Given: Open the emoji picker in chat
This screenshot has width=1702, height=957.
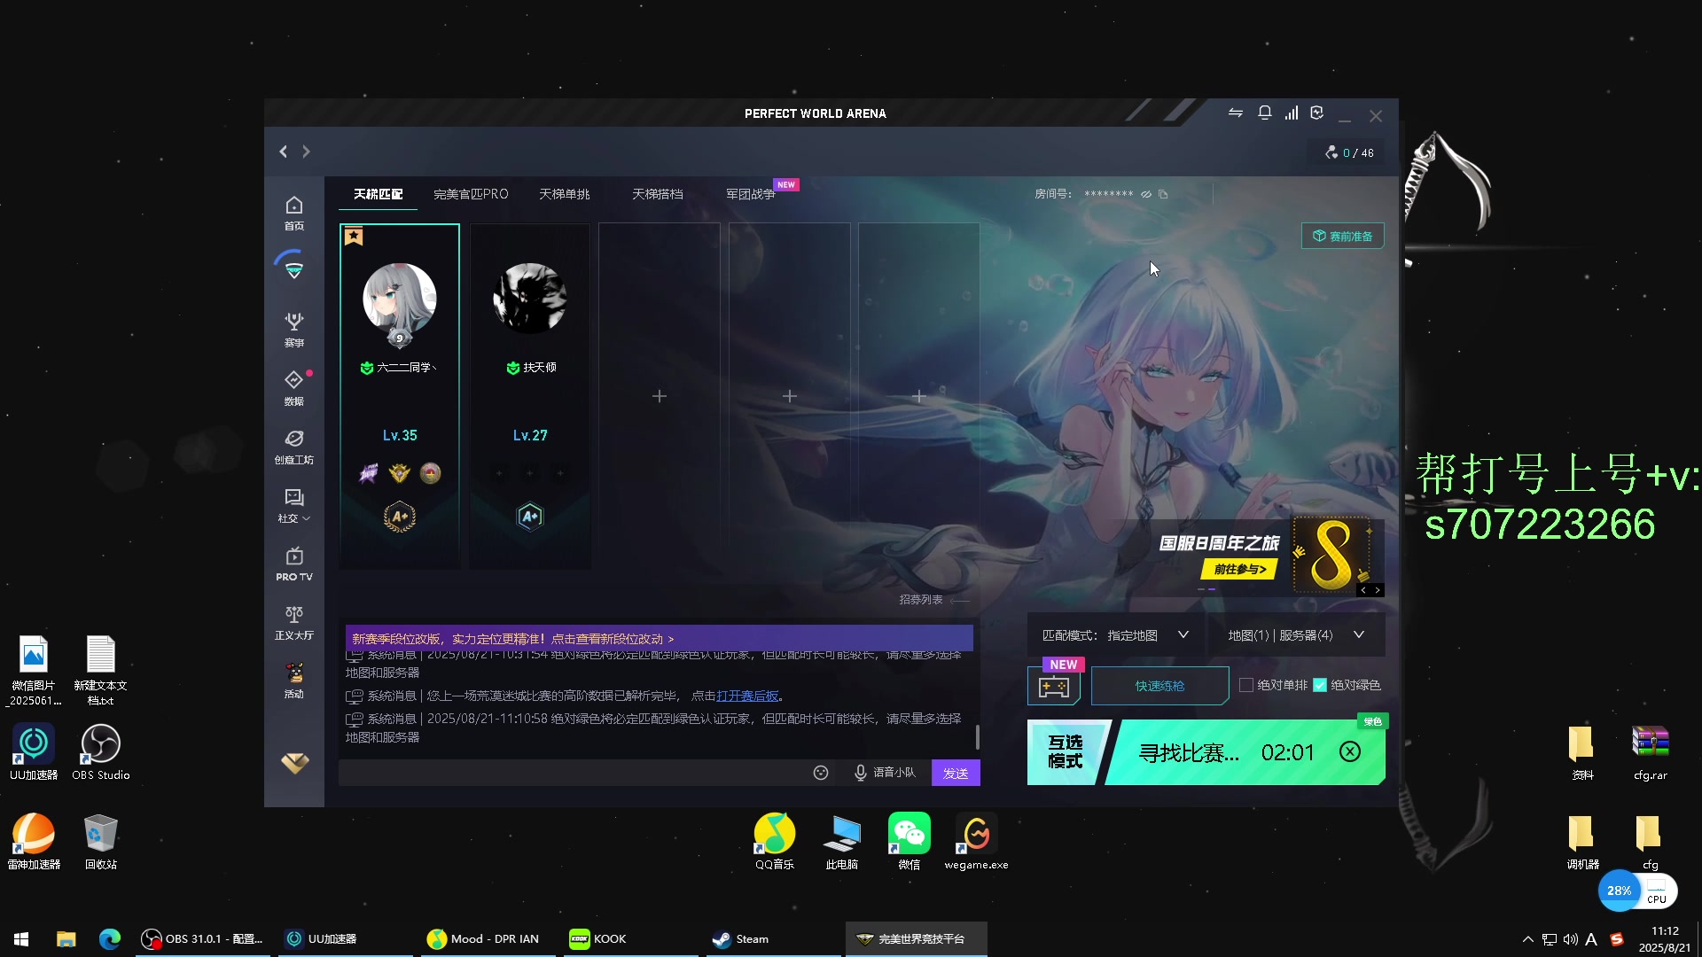Looking at the screenshot, I should click(821, 773).
